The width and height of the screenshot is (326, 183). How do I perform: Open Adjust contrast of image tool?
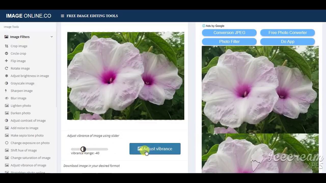coord(28,120)
